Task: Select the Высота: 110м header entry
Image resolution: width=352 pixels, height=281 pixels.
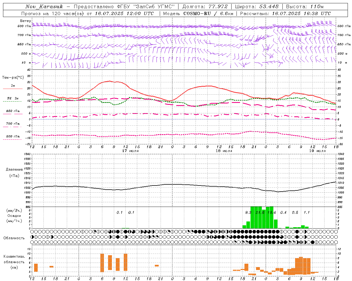Action: 305,7
